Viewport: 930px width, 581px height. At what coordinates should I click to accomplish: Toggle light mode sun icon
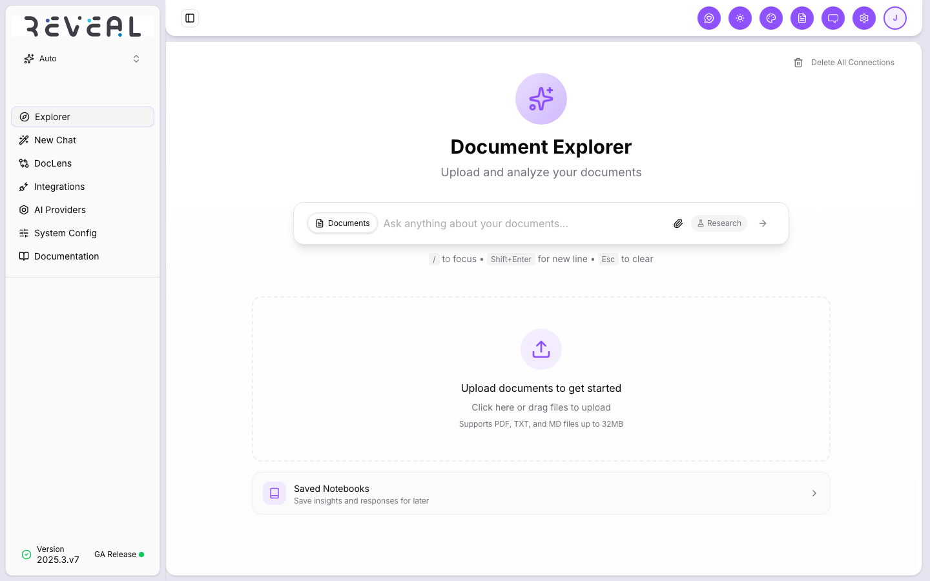pyautogui.click(x=740, y=18)
